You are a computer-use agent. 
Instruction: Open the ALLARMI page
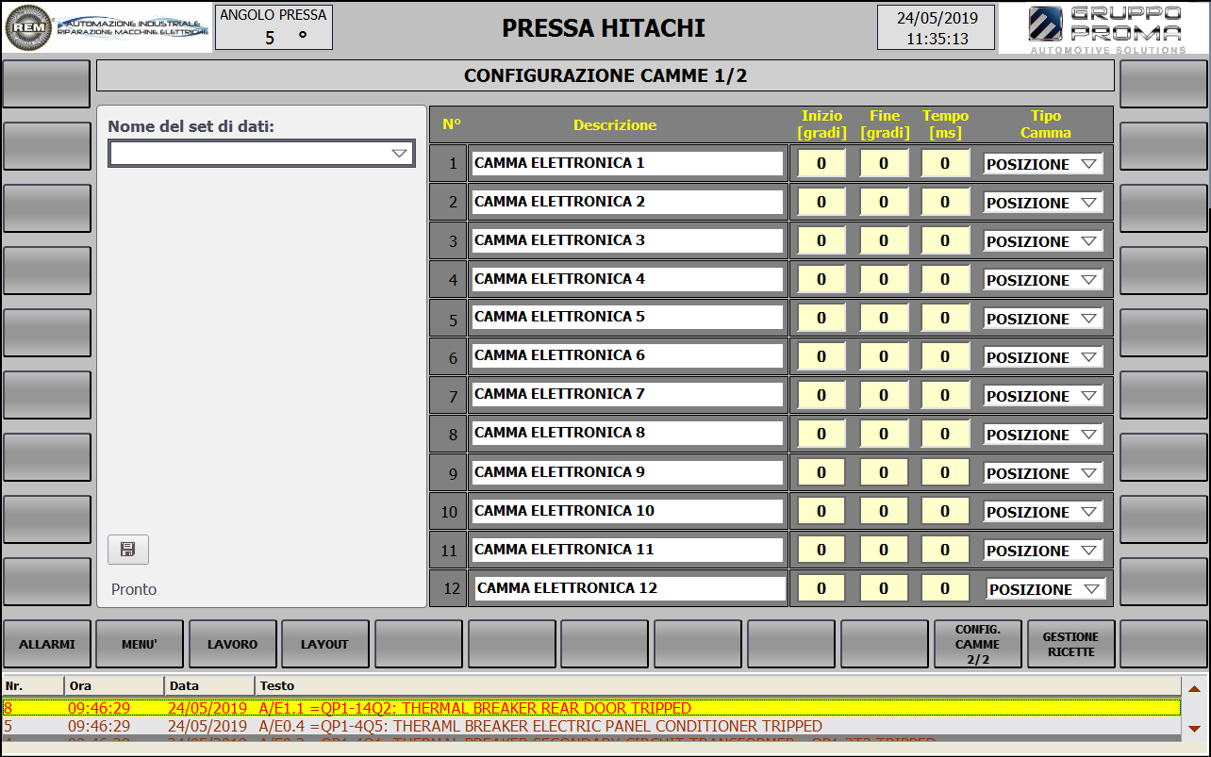[x=47, y=644]
